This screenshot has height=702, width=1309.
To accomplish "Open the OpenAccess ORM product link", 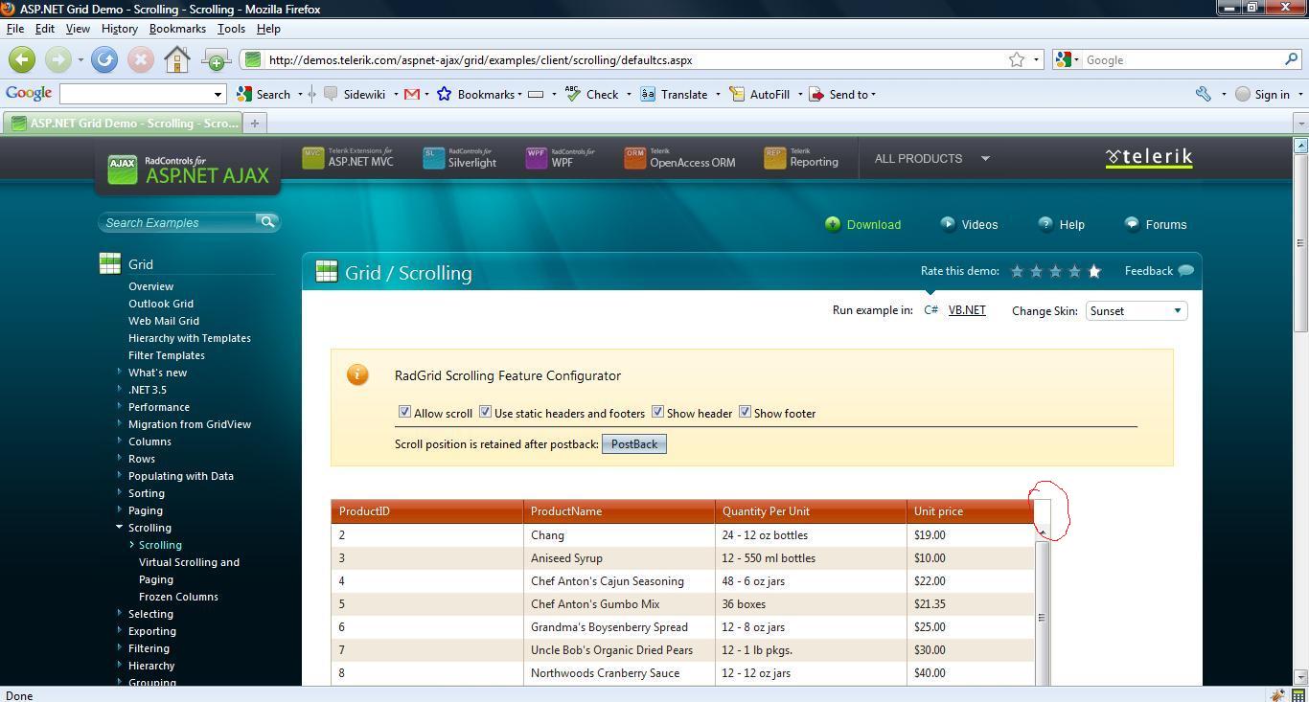I will tap(679, 158).
